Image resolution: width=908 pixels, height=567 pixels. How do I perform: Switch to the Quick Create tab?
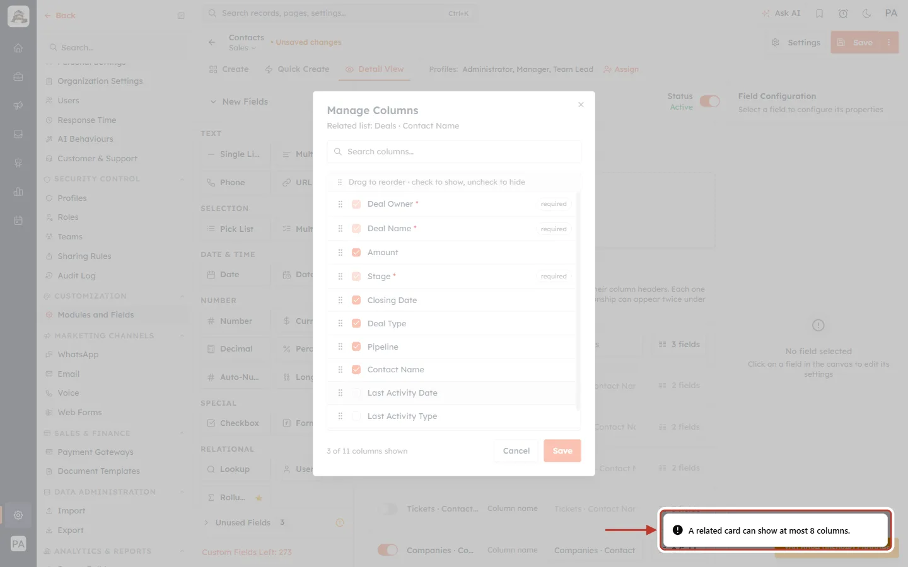[x=297, y=69]
